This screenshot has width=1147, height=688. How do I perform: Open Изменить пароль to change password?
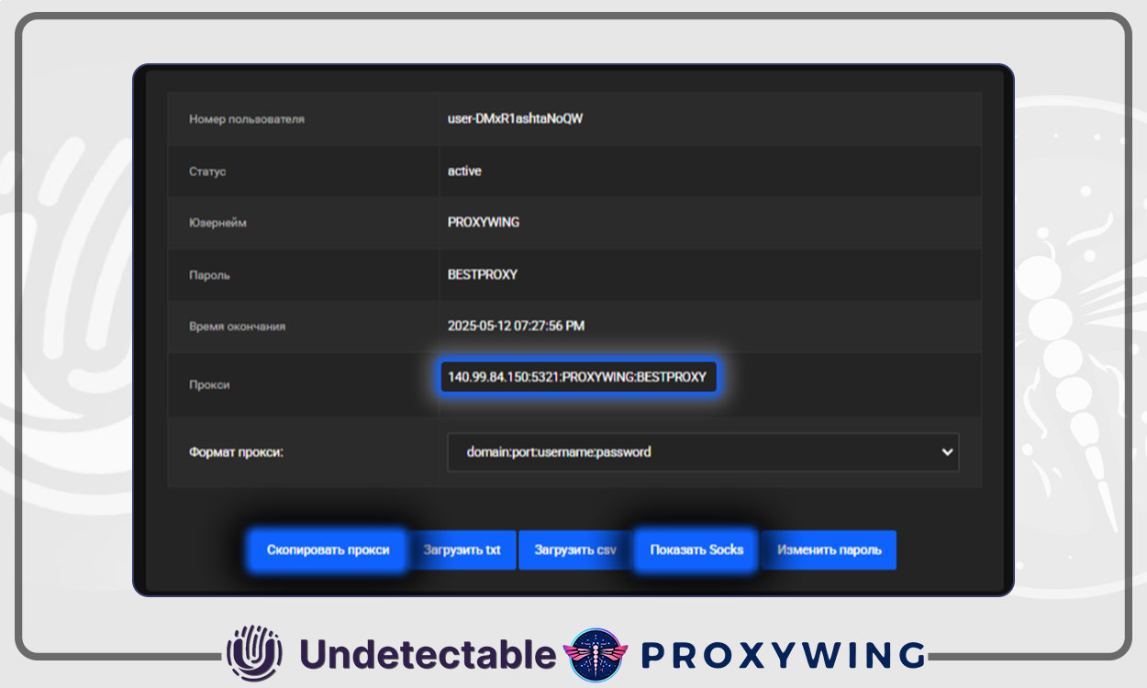click(829, 550)
